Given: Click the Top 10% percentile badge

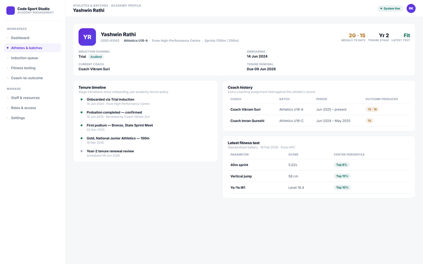Looking at the screenshot, I should click(342, 188).
